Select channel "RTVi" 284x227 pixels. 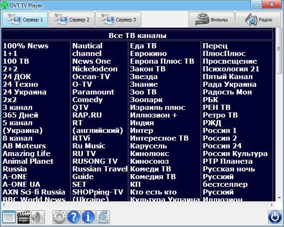tap(81, 139)
